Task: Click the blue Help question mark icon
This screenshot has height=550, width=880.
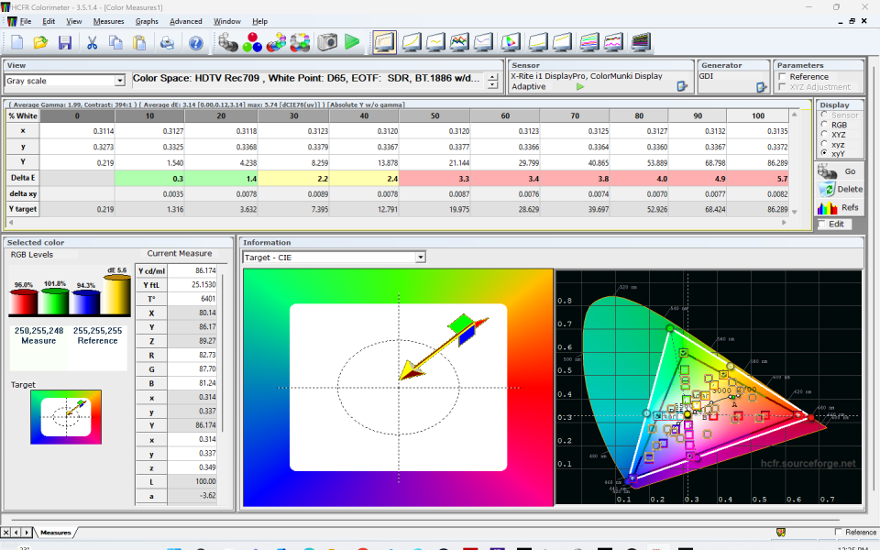Action: point(195,42)
